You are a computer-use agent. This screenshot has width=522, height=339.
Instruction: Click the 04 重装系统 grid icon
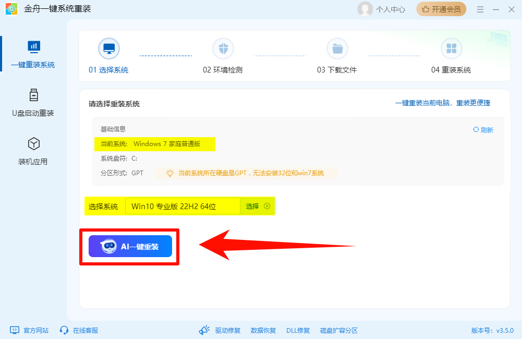pyautogui.click(x=452, y=48)
